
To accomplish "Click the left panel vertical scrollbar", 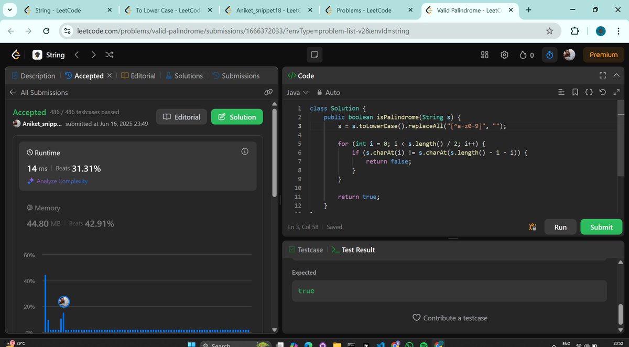I will tap(274, 152).
